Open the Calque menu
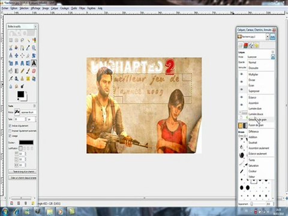This screenshot has width=288, height=216. coord(55,8)
